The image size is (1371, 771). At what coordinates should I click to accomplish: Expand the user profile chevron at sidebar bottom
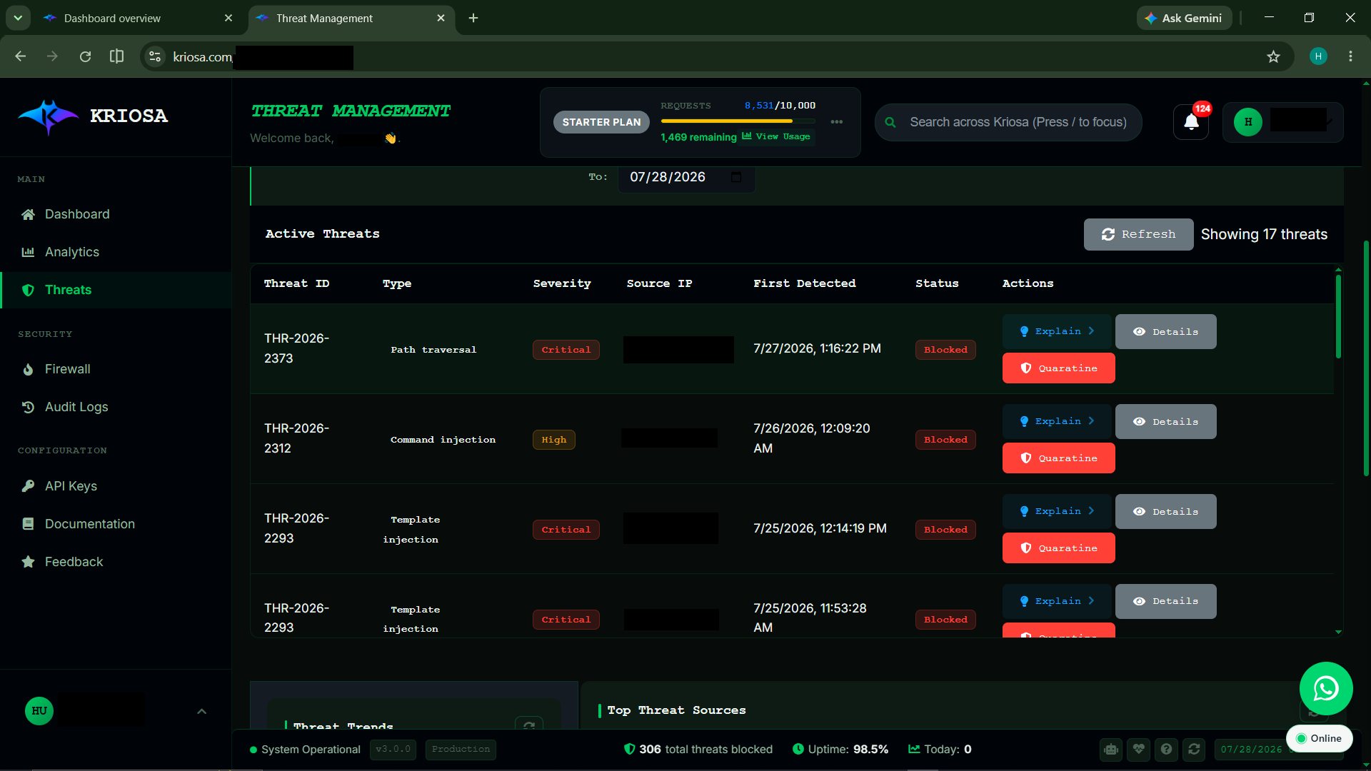[201, 711]
